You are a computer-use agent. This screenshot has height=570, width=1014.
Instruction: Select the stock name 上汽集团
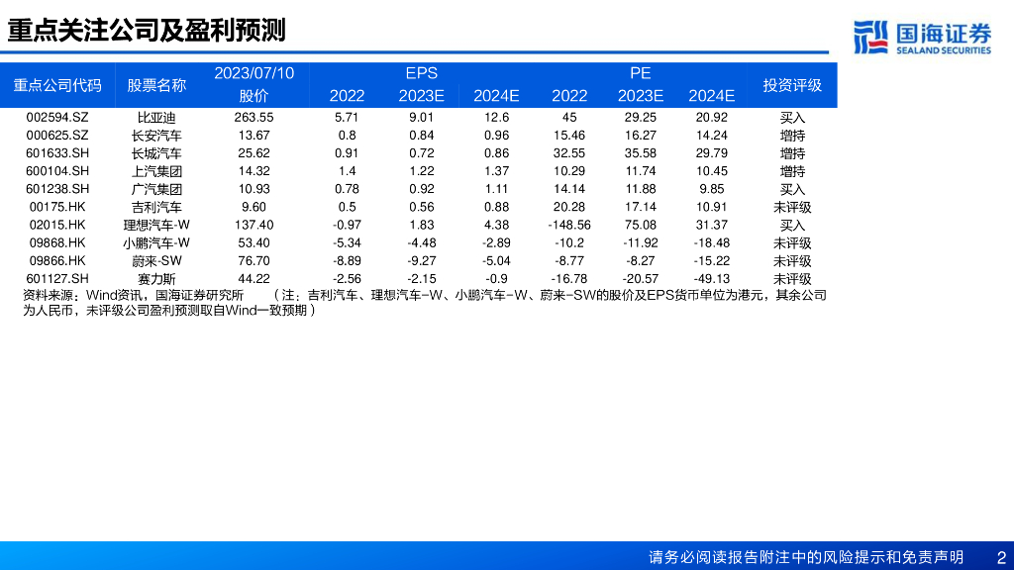tap(156, 171)
